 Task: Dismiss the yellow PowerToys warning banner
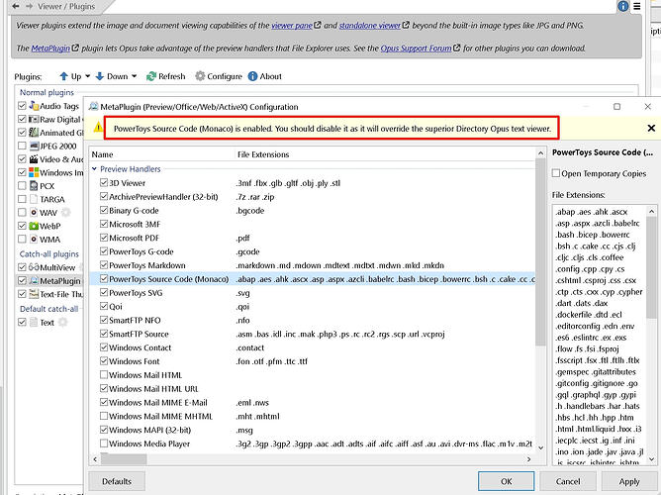point(651,128)
